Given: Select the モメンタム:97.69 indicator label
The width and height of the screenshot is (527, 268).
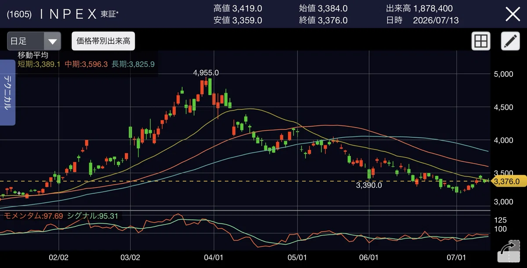Looking at the screenshot, I should 33,216.
